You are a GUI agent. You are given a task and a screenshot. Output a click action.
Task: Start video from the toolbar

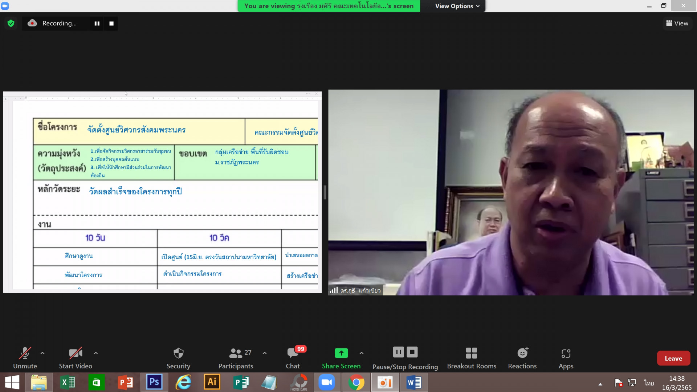coord(76,358)
